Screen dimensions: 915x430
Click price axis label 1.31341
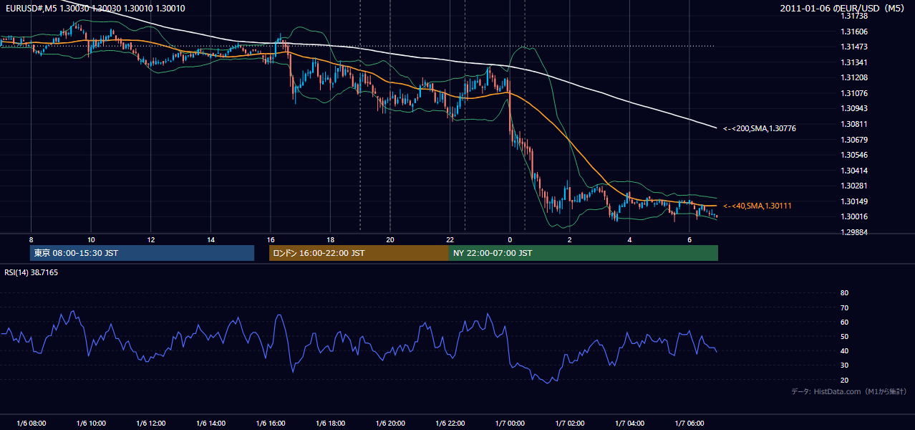click(x=853, y=62)
